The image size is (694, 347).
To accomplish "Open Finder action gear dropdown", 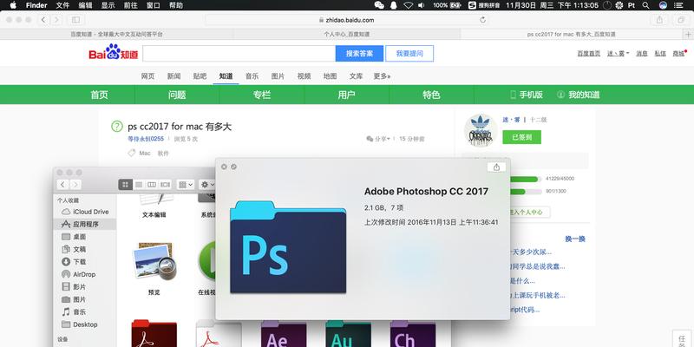I will [207, 185].
